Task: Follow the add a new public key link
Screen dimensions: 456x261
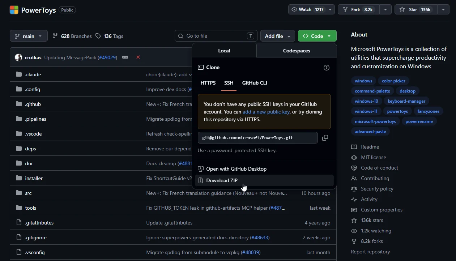Action: coord(266,112)
